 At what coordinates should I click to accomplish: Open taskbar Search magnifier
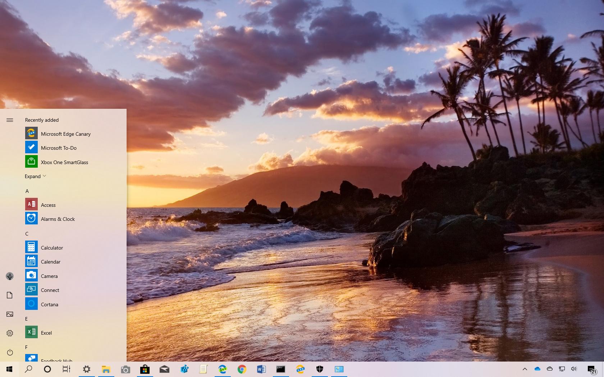[x=28, y=369]
